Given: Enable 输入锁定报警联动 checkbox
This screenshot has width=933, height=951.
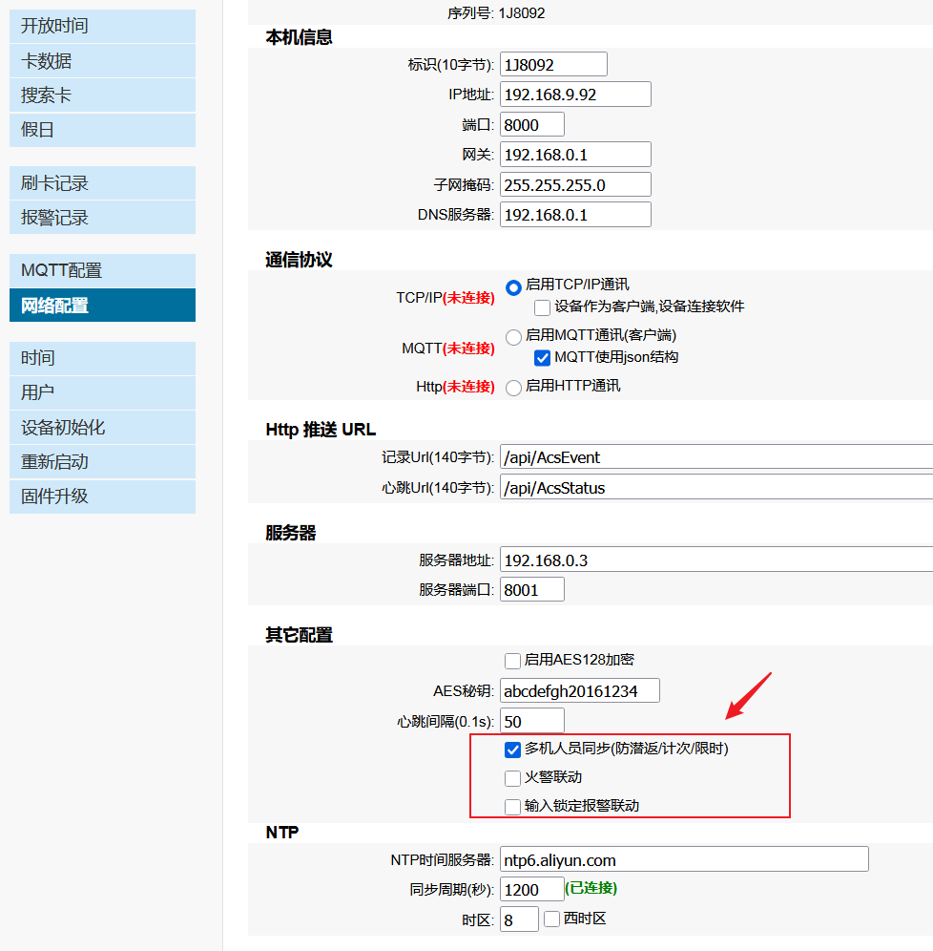Looking at the screenshot, I should [512, 807].
